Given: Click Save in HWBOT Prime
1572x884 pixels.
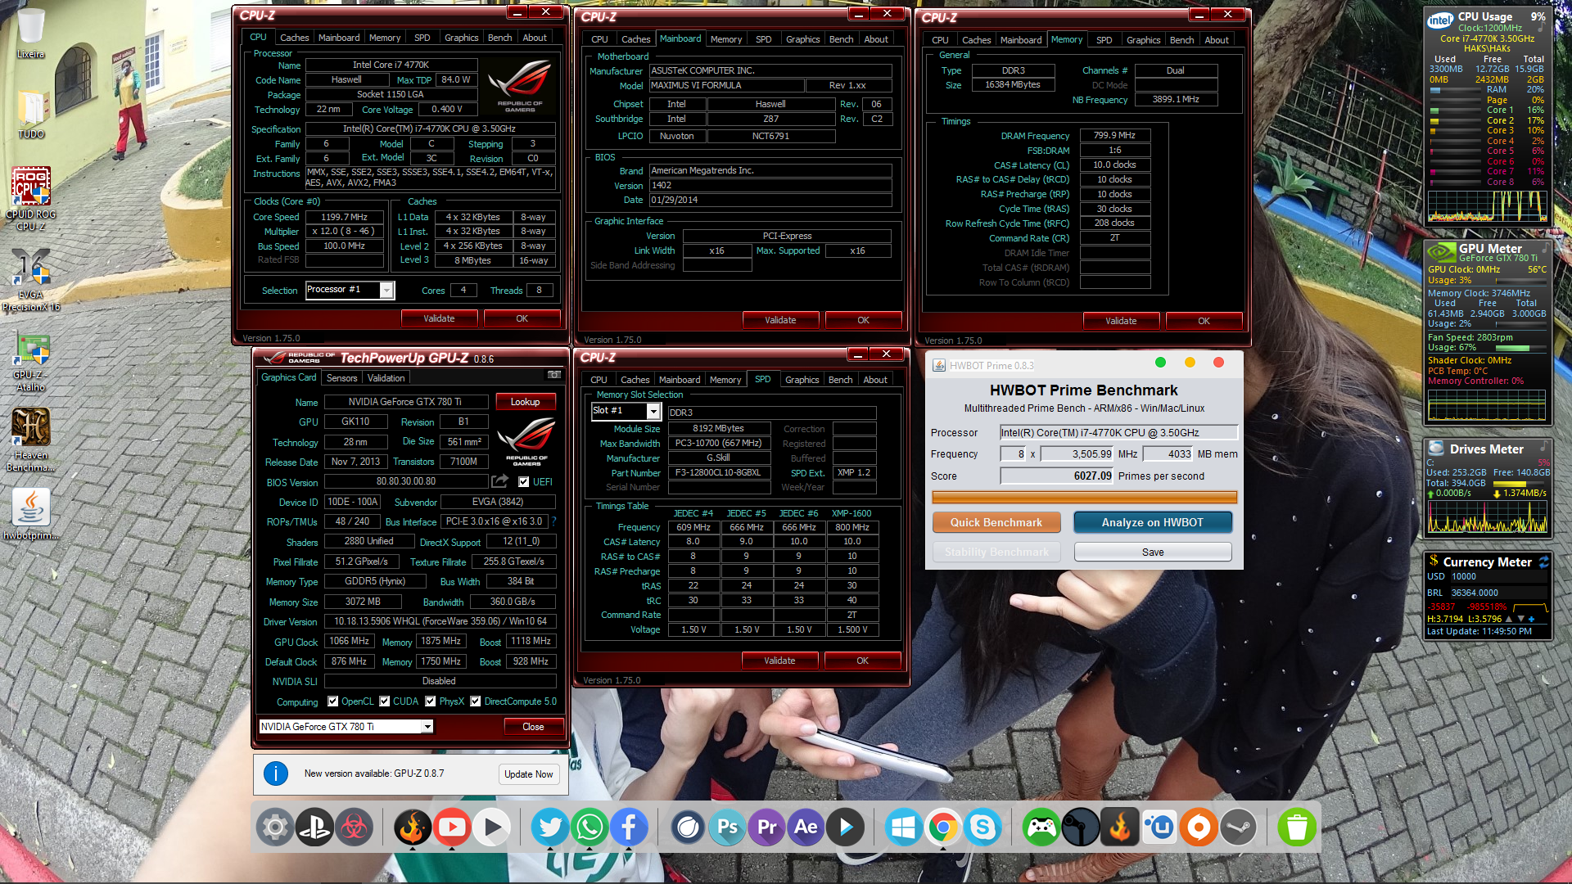Looking at the screenshot, I should 1153,552.
